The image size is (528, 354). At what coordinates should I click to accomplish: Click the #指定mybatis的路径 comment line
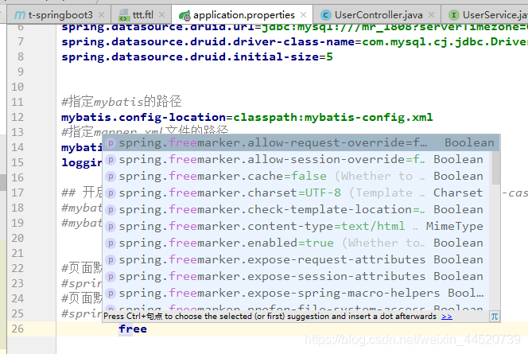(122, 102)
